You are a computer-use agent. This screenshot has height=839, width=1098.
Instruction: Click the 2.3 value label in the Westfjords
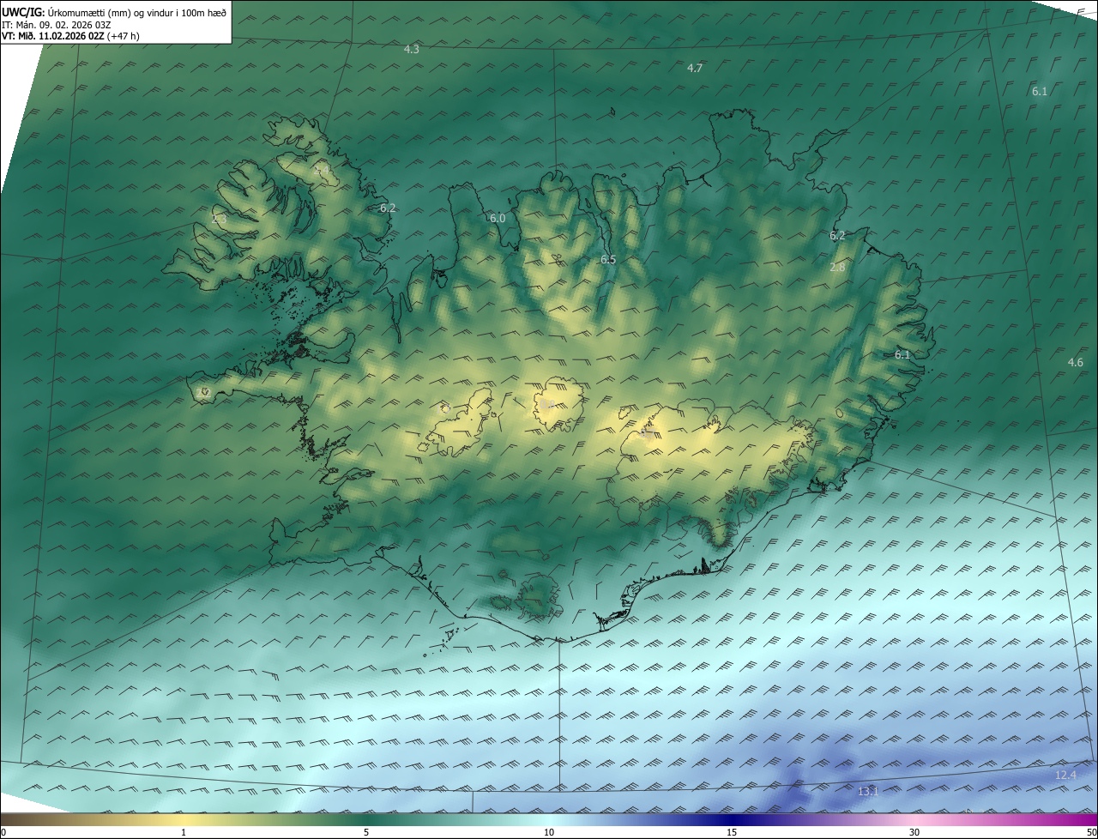[x=219, y=220]
